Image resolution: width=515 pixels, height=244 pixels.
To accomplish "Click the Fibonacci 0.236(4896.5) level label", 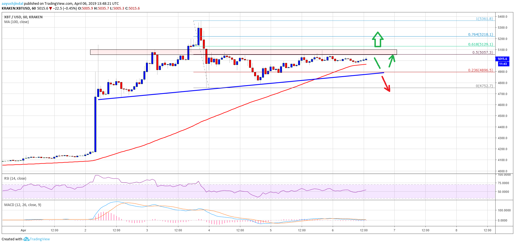I will 481,70.
